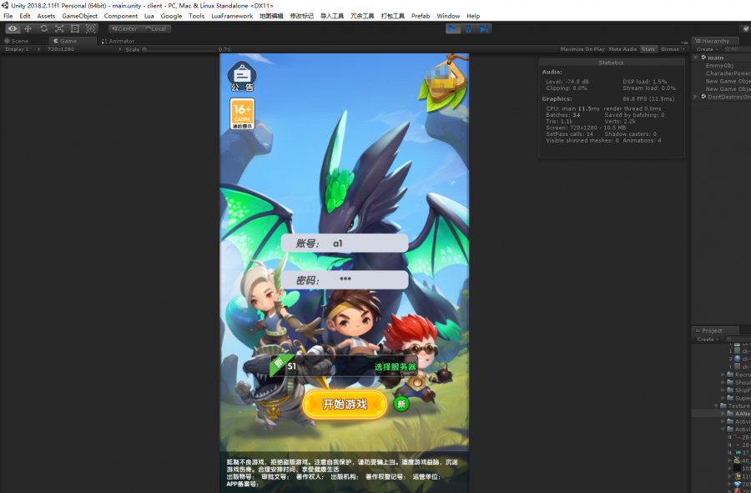Click the 账号 account input field
Screen dimensions: 751x493
pyautogui.click(x=345, y=243)
